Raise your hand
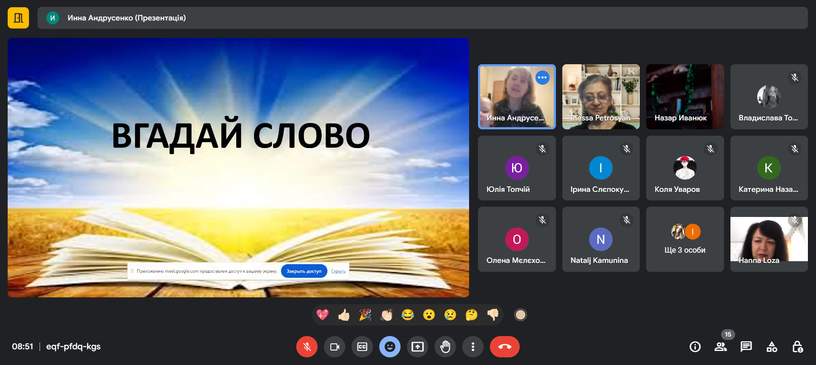This screenshot has width=816, height=365. [445, 347]
